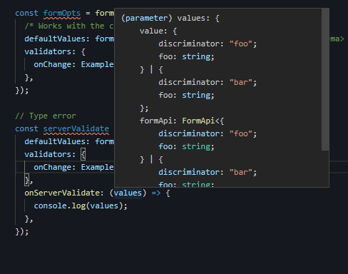Image resolution: width=348 pixels, height=274 pixels.
Task: Click the highlighted brace after second validators
Action: pyautogui.click(x=83, y=155)
